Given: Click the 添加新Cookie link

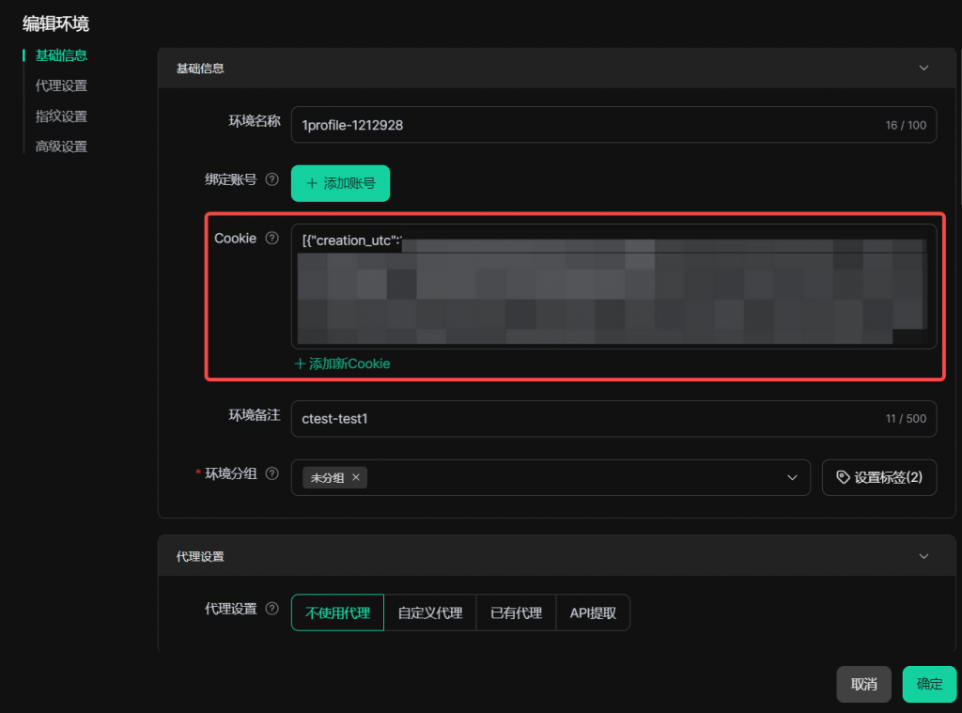Looking at the screenshot, I should pos(342,364).
